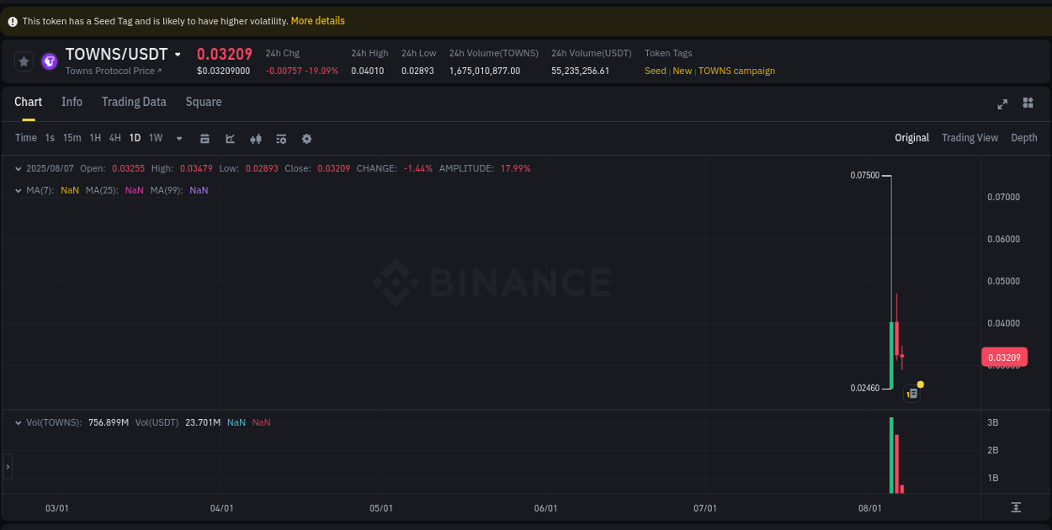Viewport: 1052px width, 530px height.
Task: Select the 1W timeframe
Action: coord(156,138)
